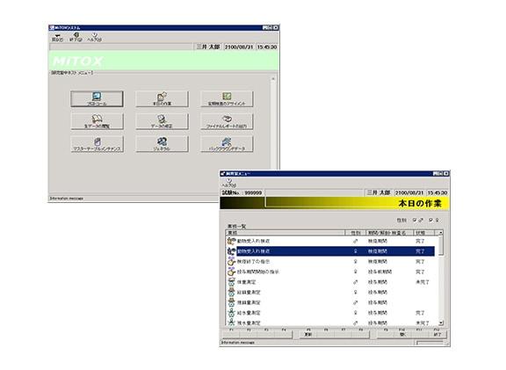Click the Back (戻る) toolbar item in MITOX window
The width and height of the screenshot is (506, 370).
(57, 38)
